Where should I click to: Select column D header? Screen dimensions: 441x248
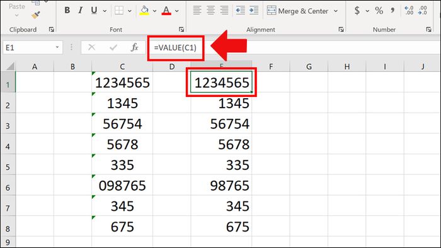point(172,67)
